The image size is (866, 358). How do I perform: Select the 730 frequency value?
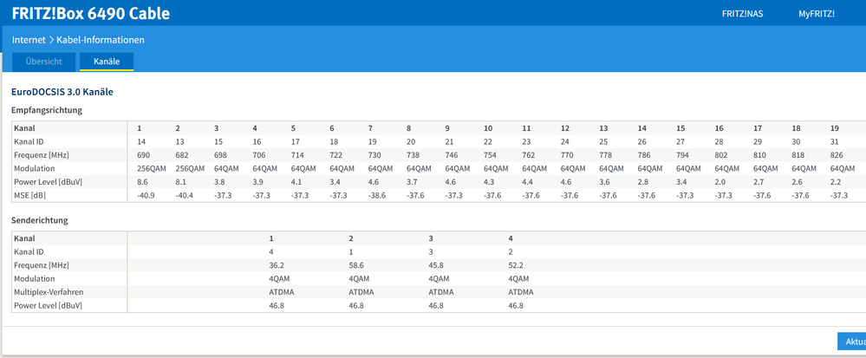(x=375, y=155)
